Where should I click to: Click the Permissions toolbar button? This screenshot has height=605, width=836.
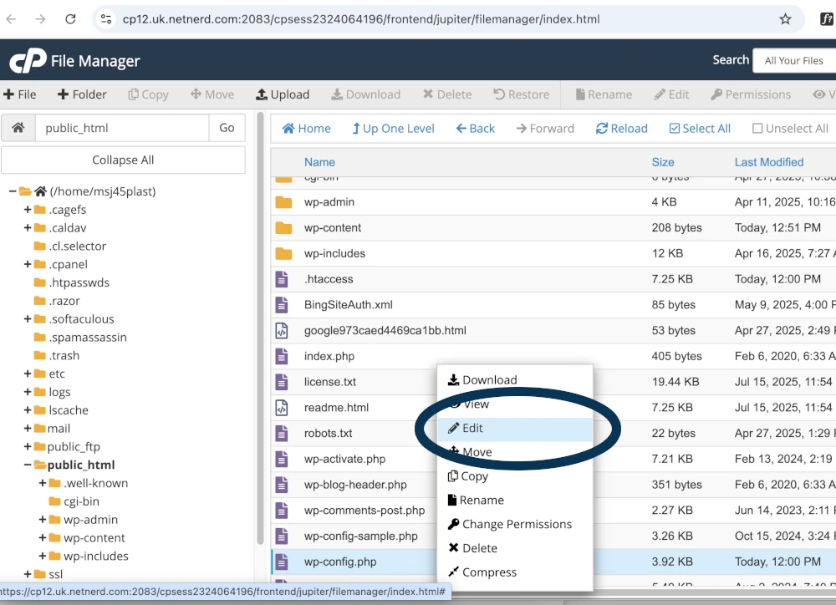[751, 94]
